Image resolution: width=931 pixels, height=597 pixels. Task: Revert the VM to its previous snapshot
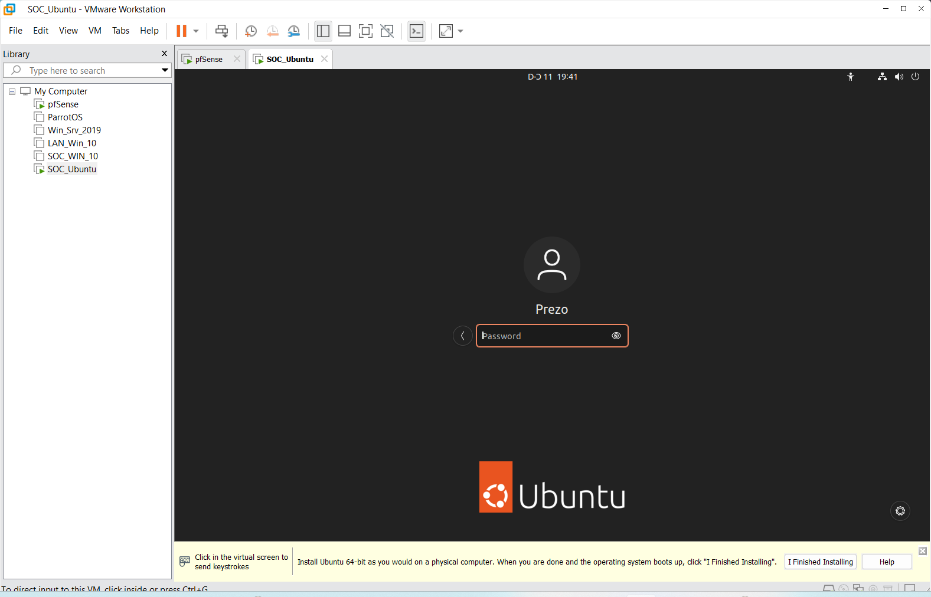pos(272,31)
